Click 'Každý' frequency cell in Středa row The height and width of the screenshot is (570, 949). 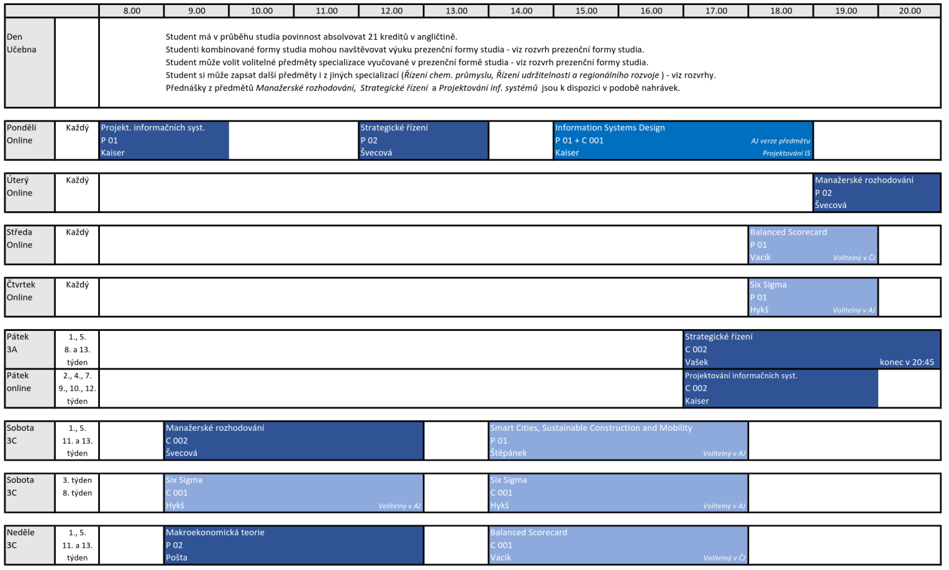click(77, 245)
